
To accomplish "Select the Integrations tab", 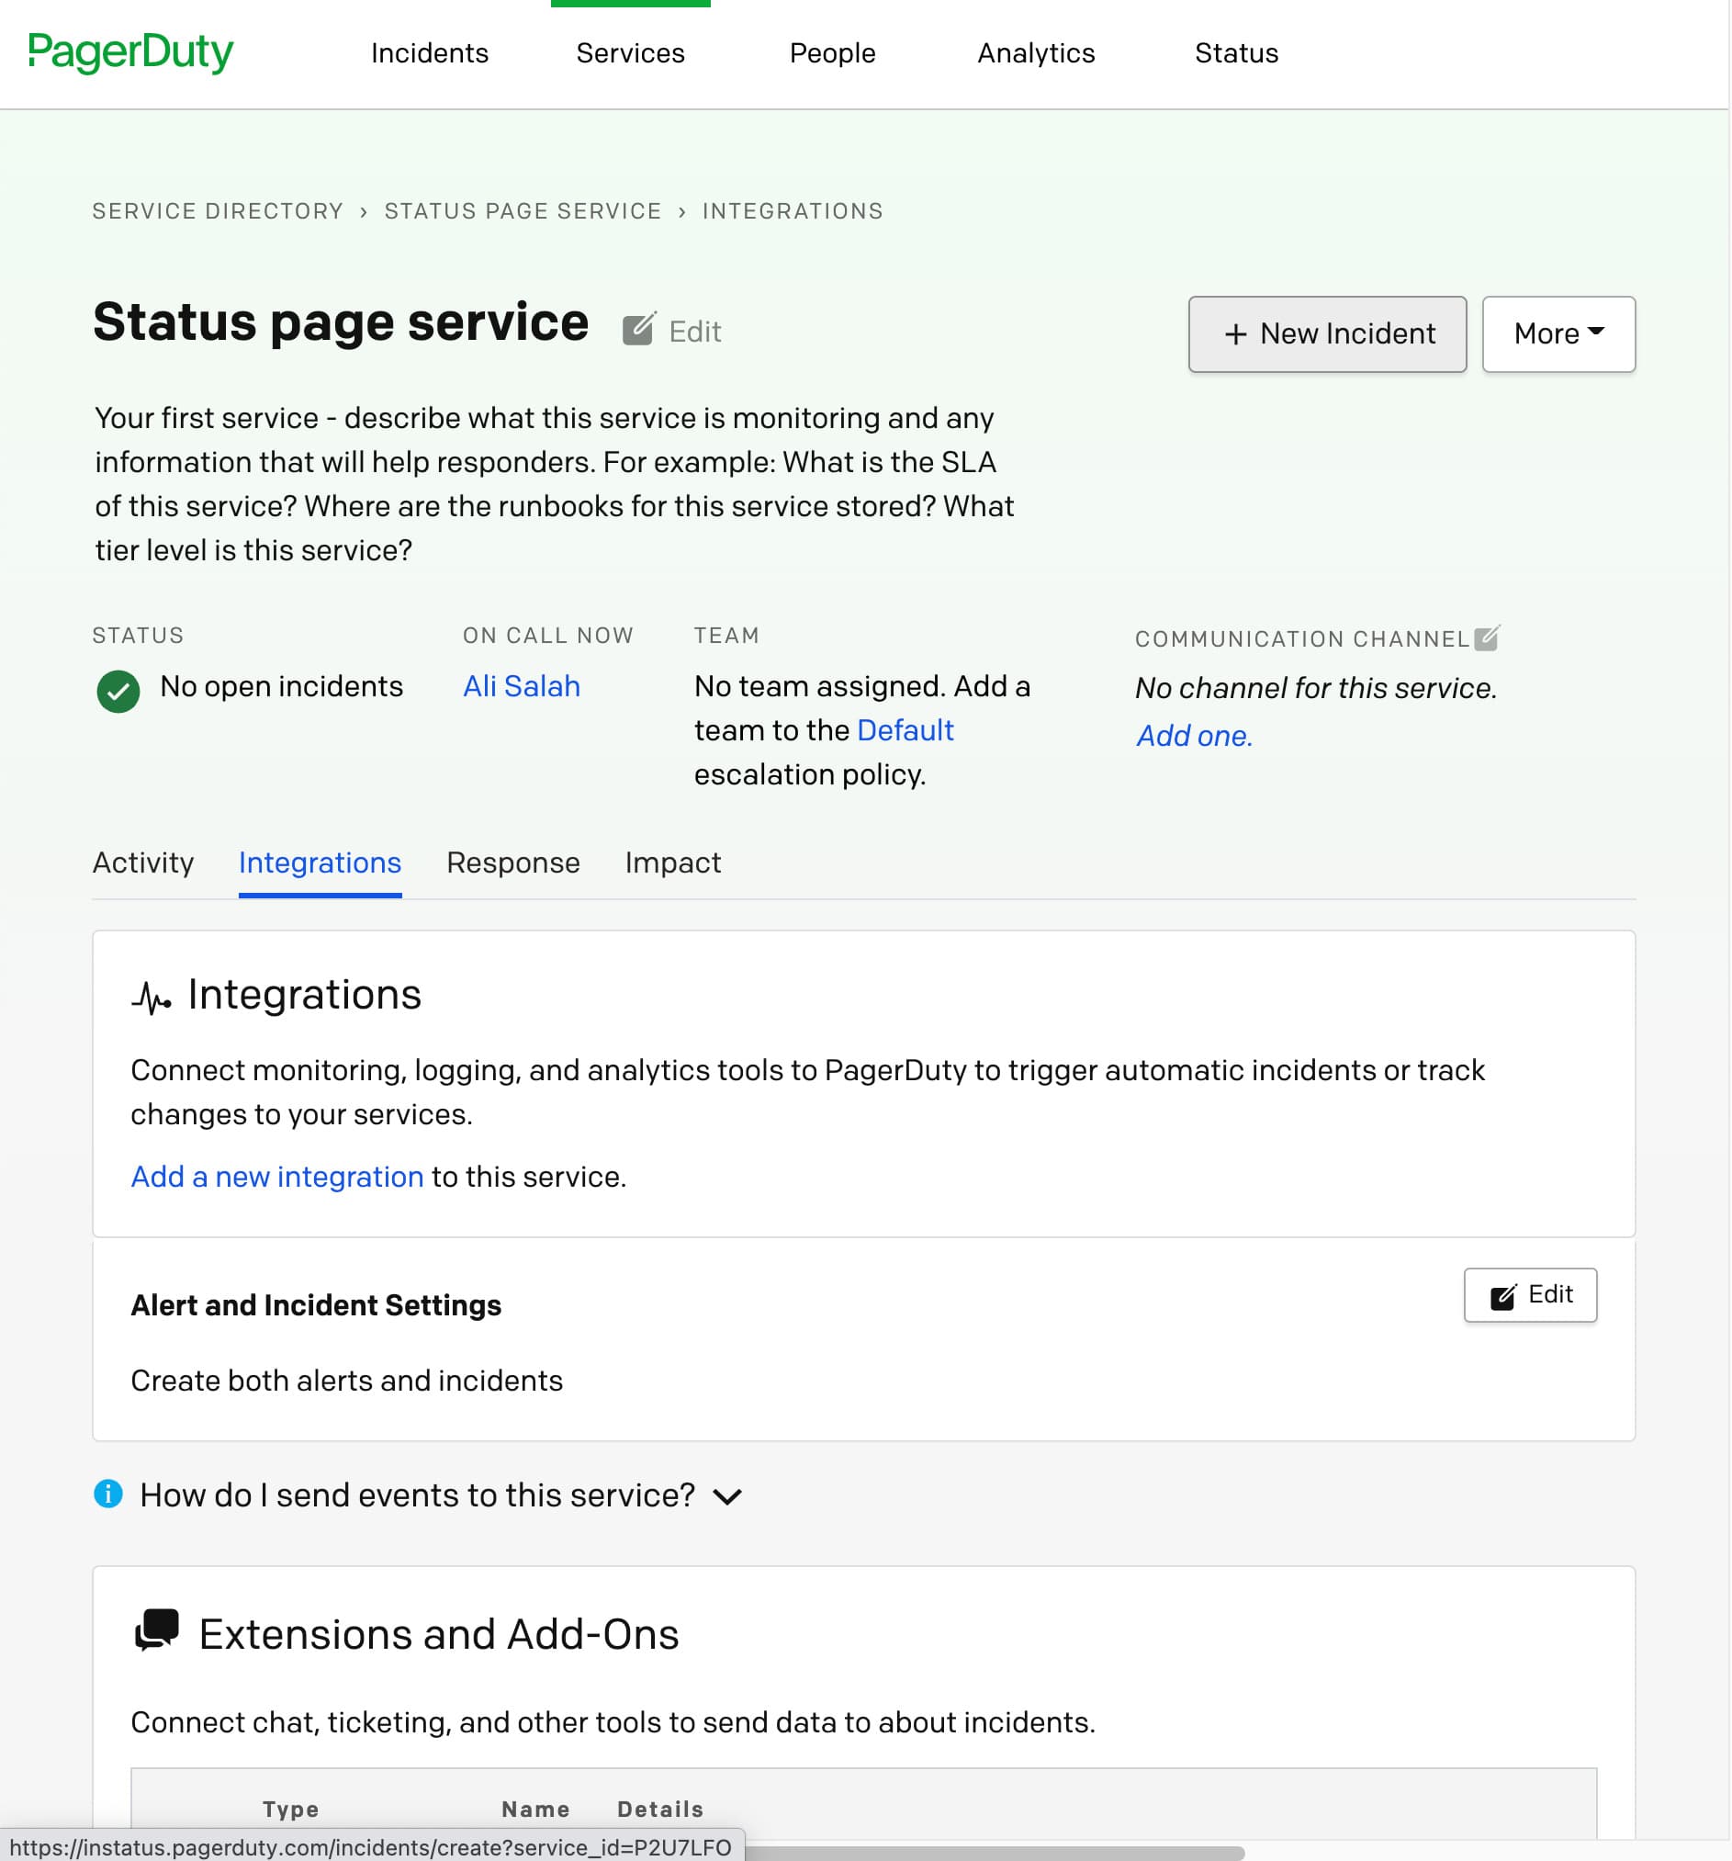I will click(x=320, y=863).
